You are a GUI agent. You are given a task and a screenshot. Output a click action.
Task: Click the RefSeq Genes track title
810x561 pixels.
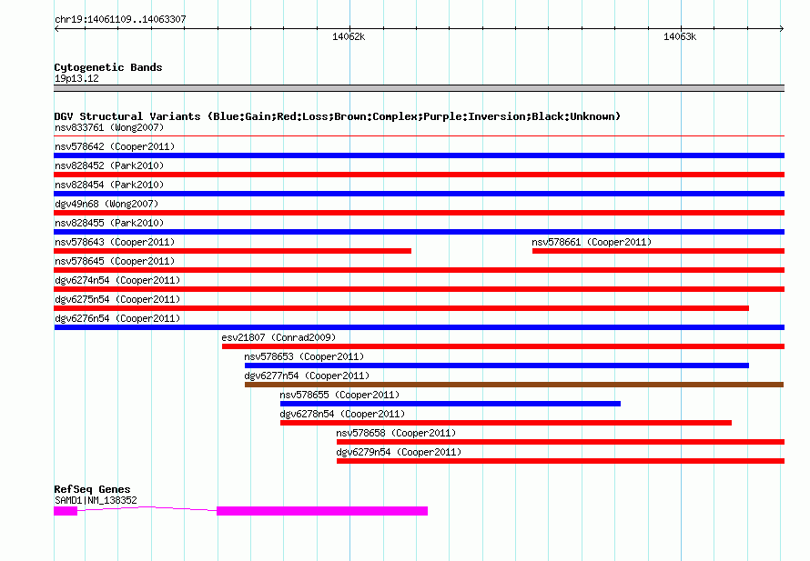[92, 489]
